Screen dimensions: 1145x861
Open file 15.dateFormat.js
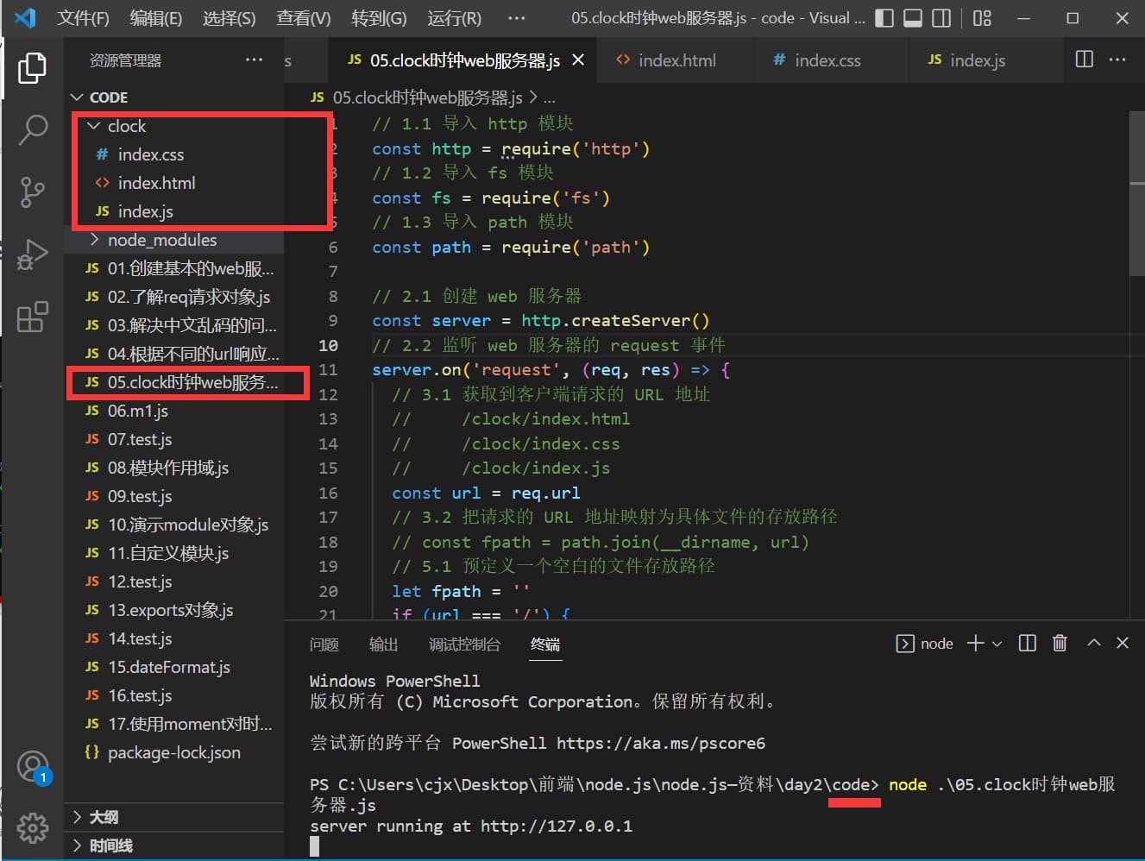click(x=176, y=667)
